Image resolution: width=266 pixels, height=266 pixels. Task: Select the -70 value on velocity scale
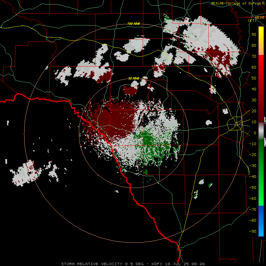click(253, 210)
